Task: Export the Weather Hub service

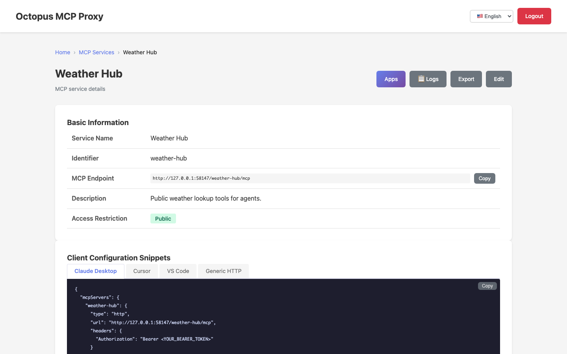Action: click(x=466, y=79)
